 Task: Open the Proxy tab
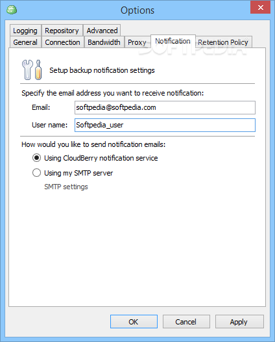137,42
